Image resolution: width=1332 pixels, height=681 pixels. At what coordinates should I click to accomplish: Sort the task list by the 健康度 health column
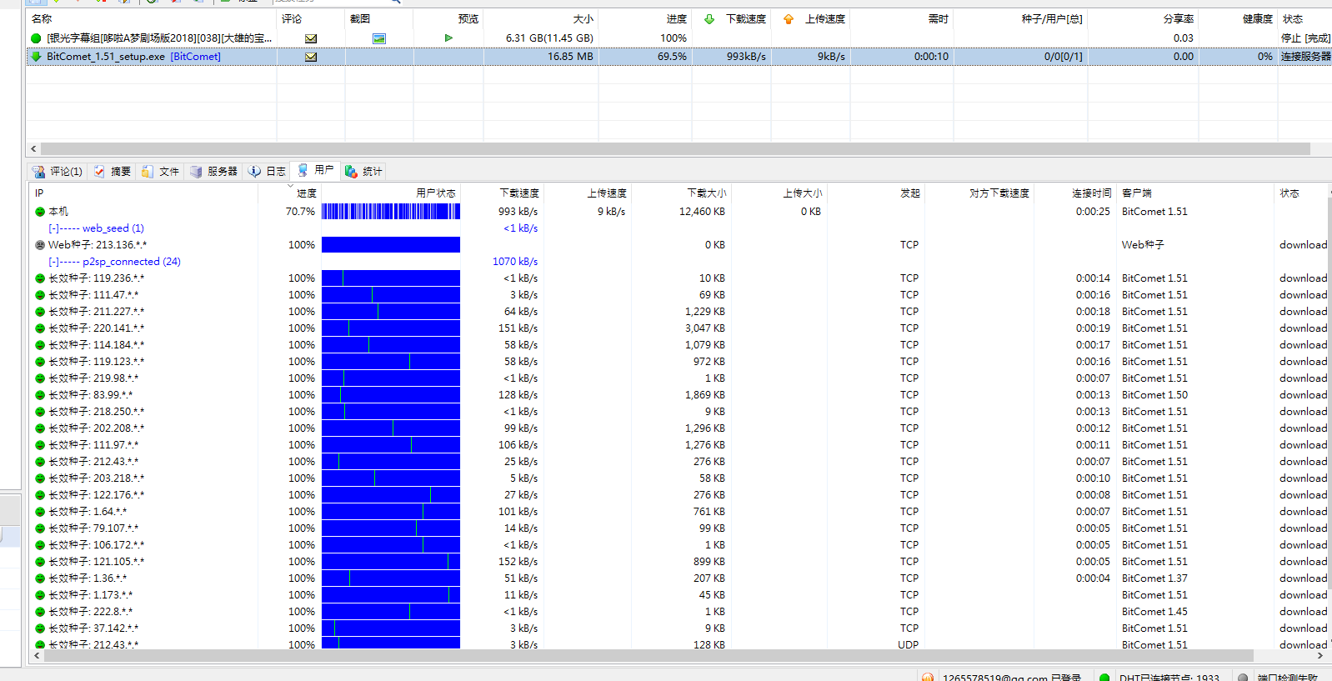point(1258,19)
